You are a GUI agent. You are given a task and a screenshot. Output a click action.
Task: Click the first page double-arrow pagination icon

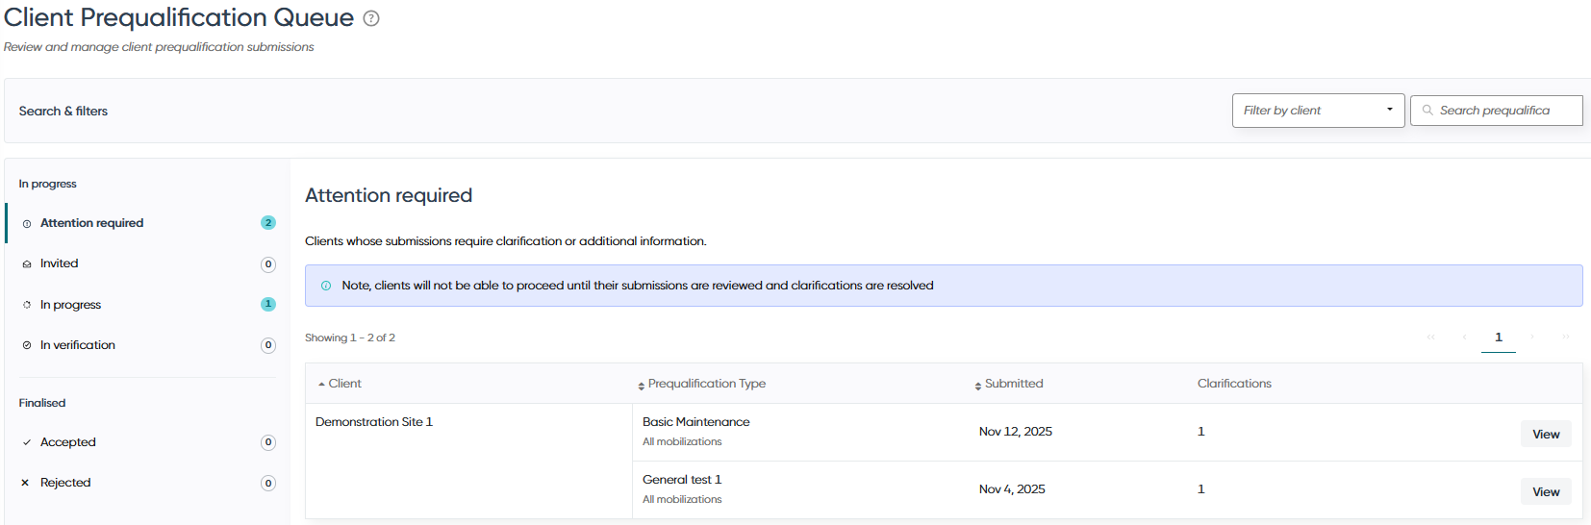pos(1431,337)
